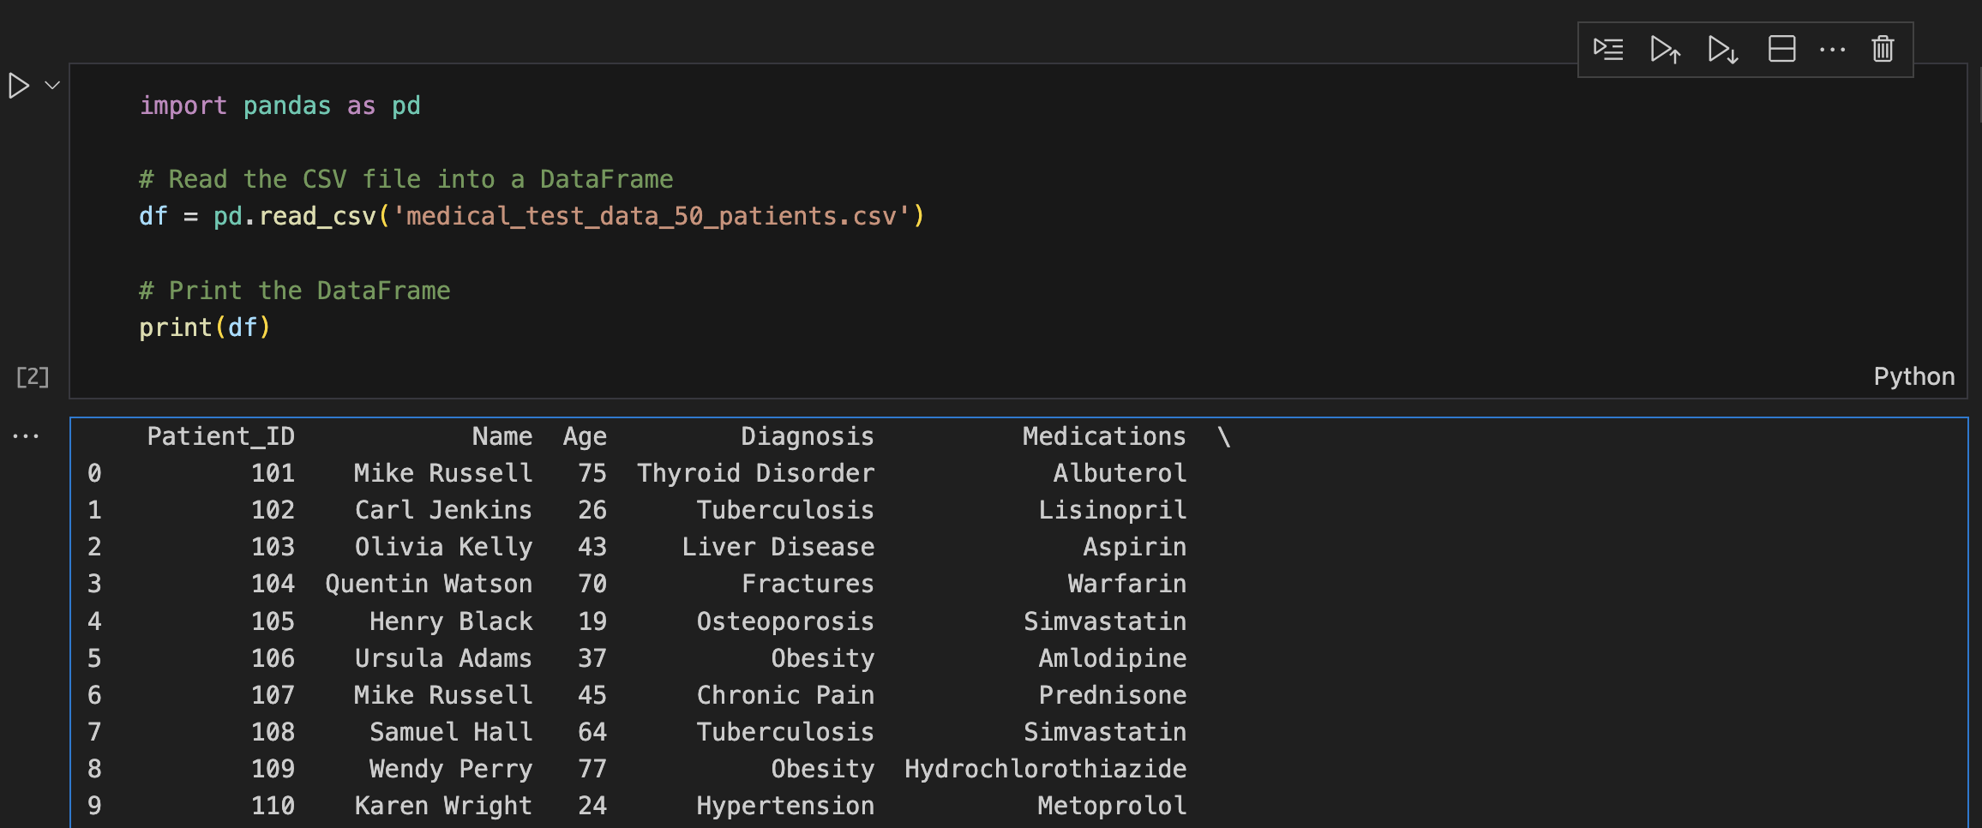
Task: Split the current cell
Action: (1781, 49)
